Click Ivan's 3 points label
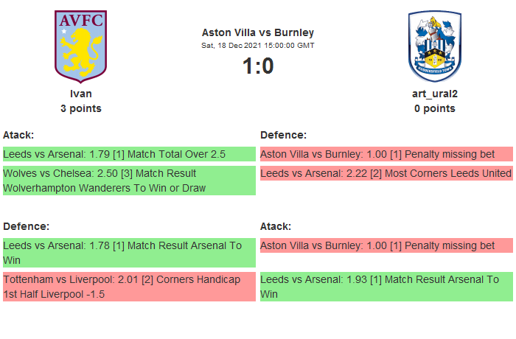 (81, 108)
